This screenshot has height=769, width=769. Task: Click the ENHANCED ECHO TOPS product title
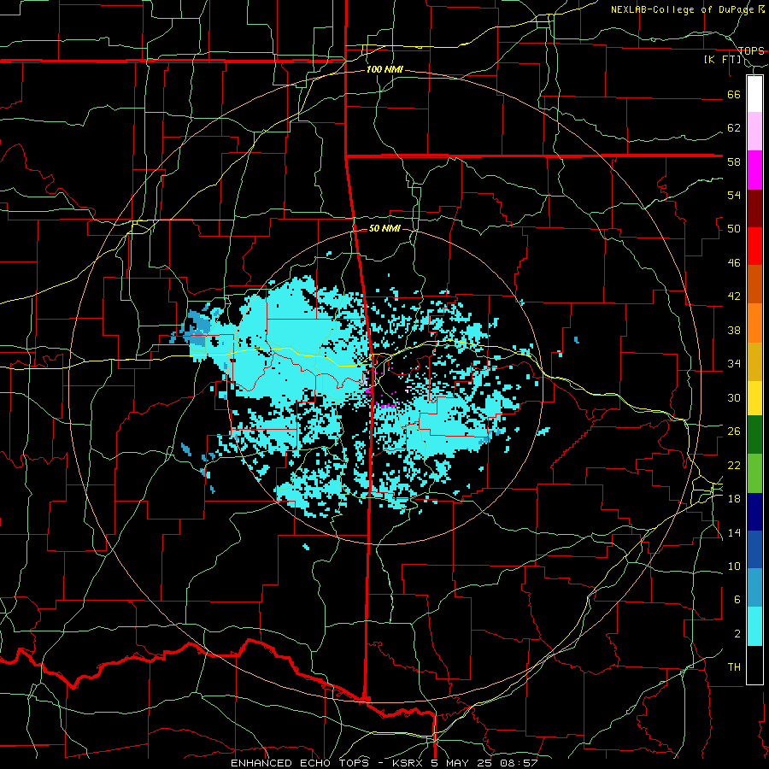coord(300,763)
